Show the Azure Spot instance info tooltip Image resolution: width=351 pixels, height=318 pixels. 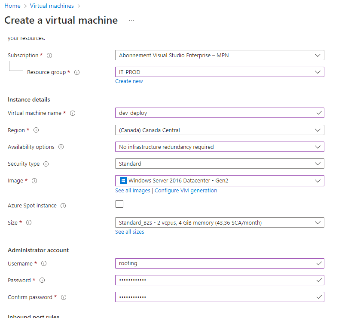[x=63, y=206]
